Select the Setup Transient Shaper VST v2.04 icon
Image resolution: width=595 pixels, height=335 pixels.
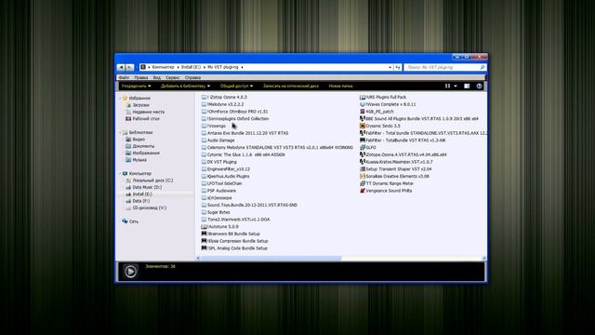click(x=363, y=169)
